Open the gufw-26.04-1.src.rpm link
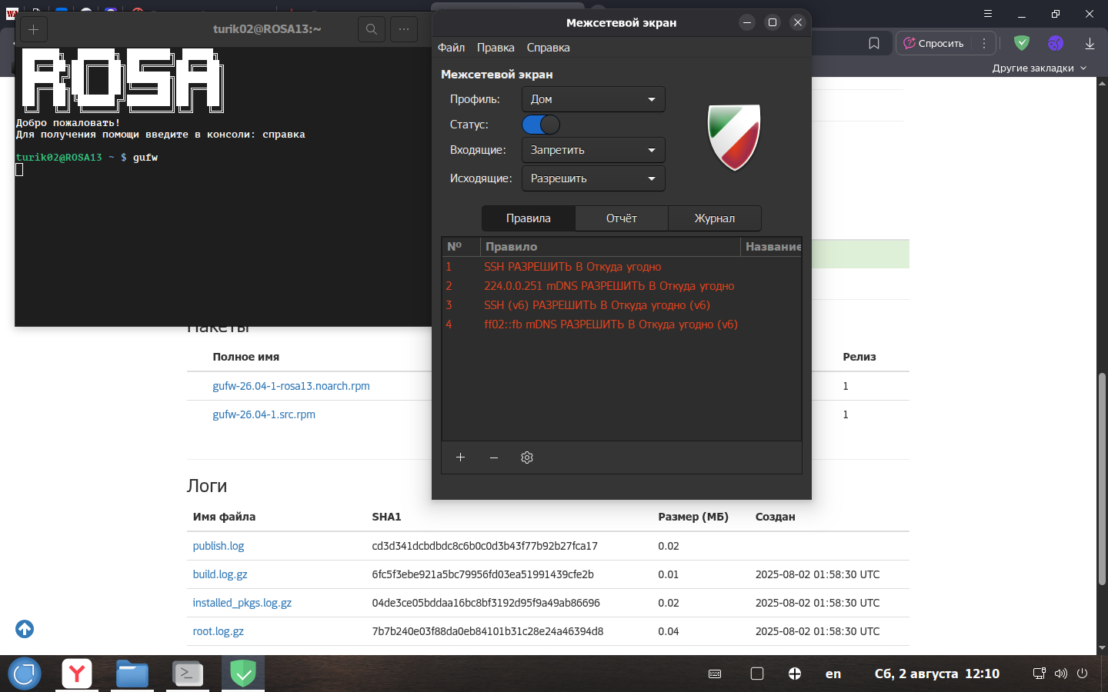The image size is (1108, 692). click(x=264, y=414)
